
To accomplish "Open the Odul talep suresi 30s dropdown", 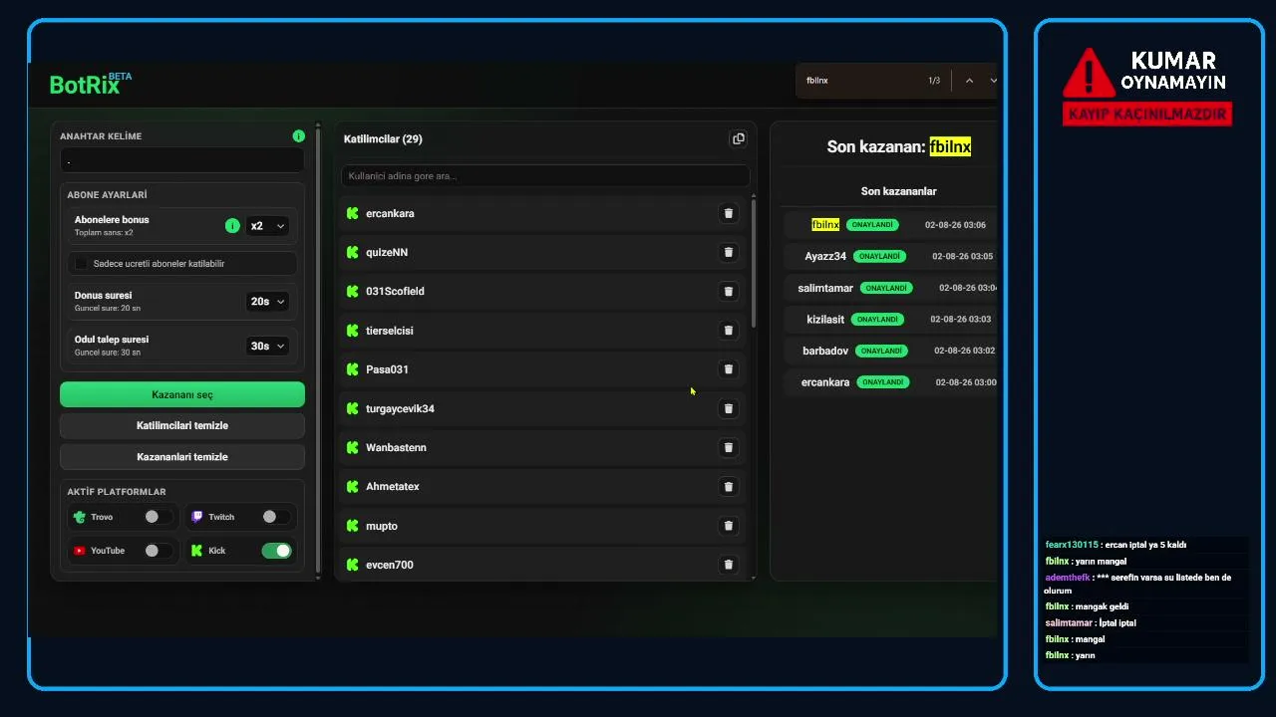I will 267,346.
